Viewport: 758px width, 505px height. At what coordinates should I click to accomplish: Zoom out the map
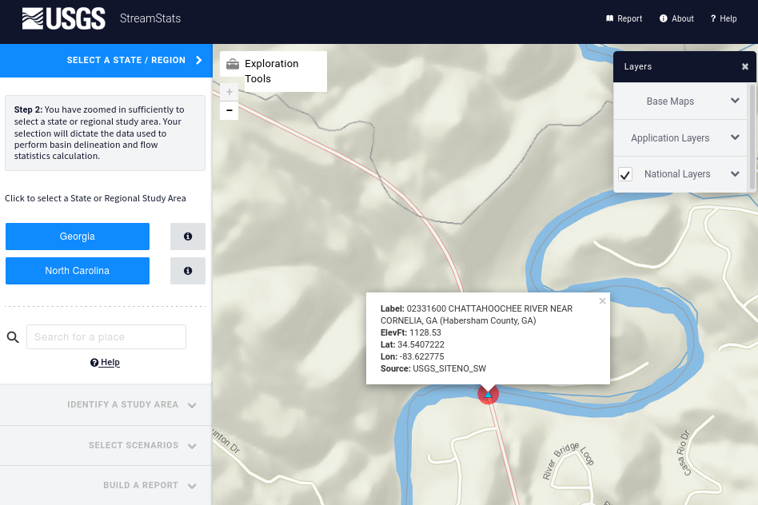click(229, 110)
